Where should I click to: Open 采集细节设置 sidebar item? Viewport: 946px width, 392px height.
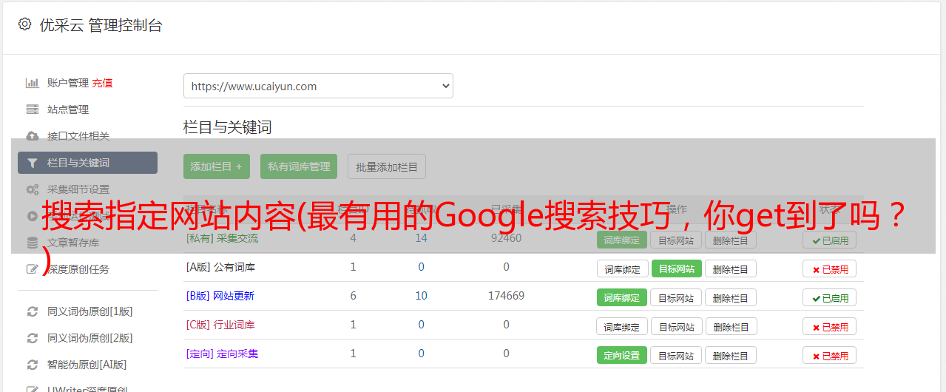coord(78,189)
